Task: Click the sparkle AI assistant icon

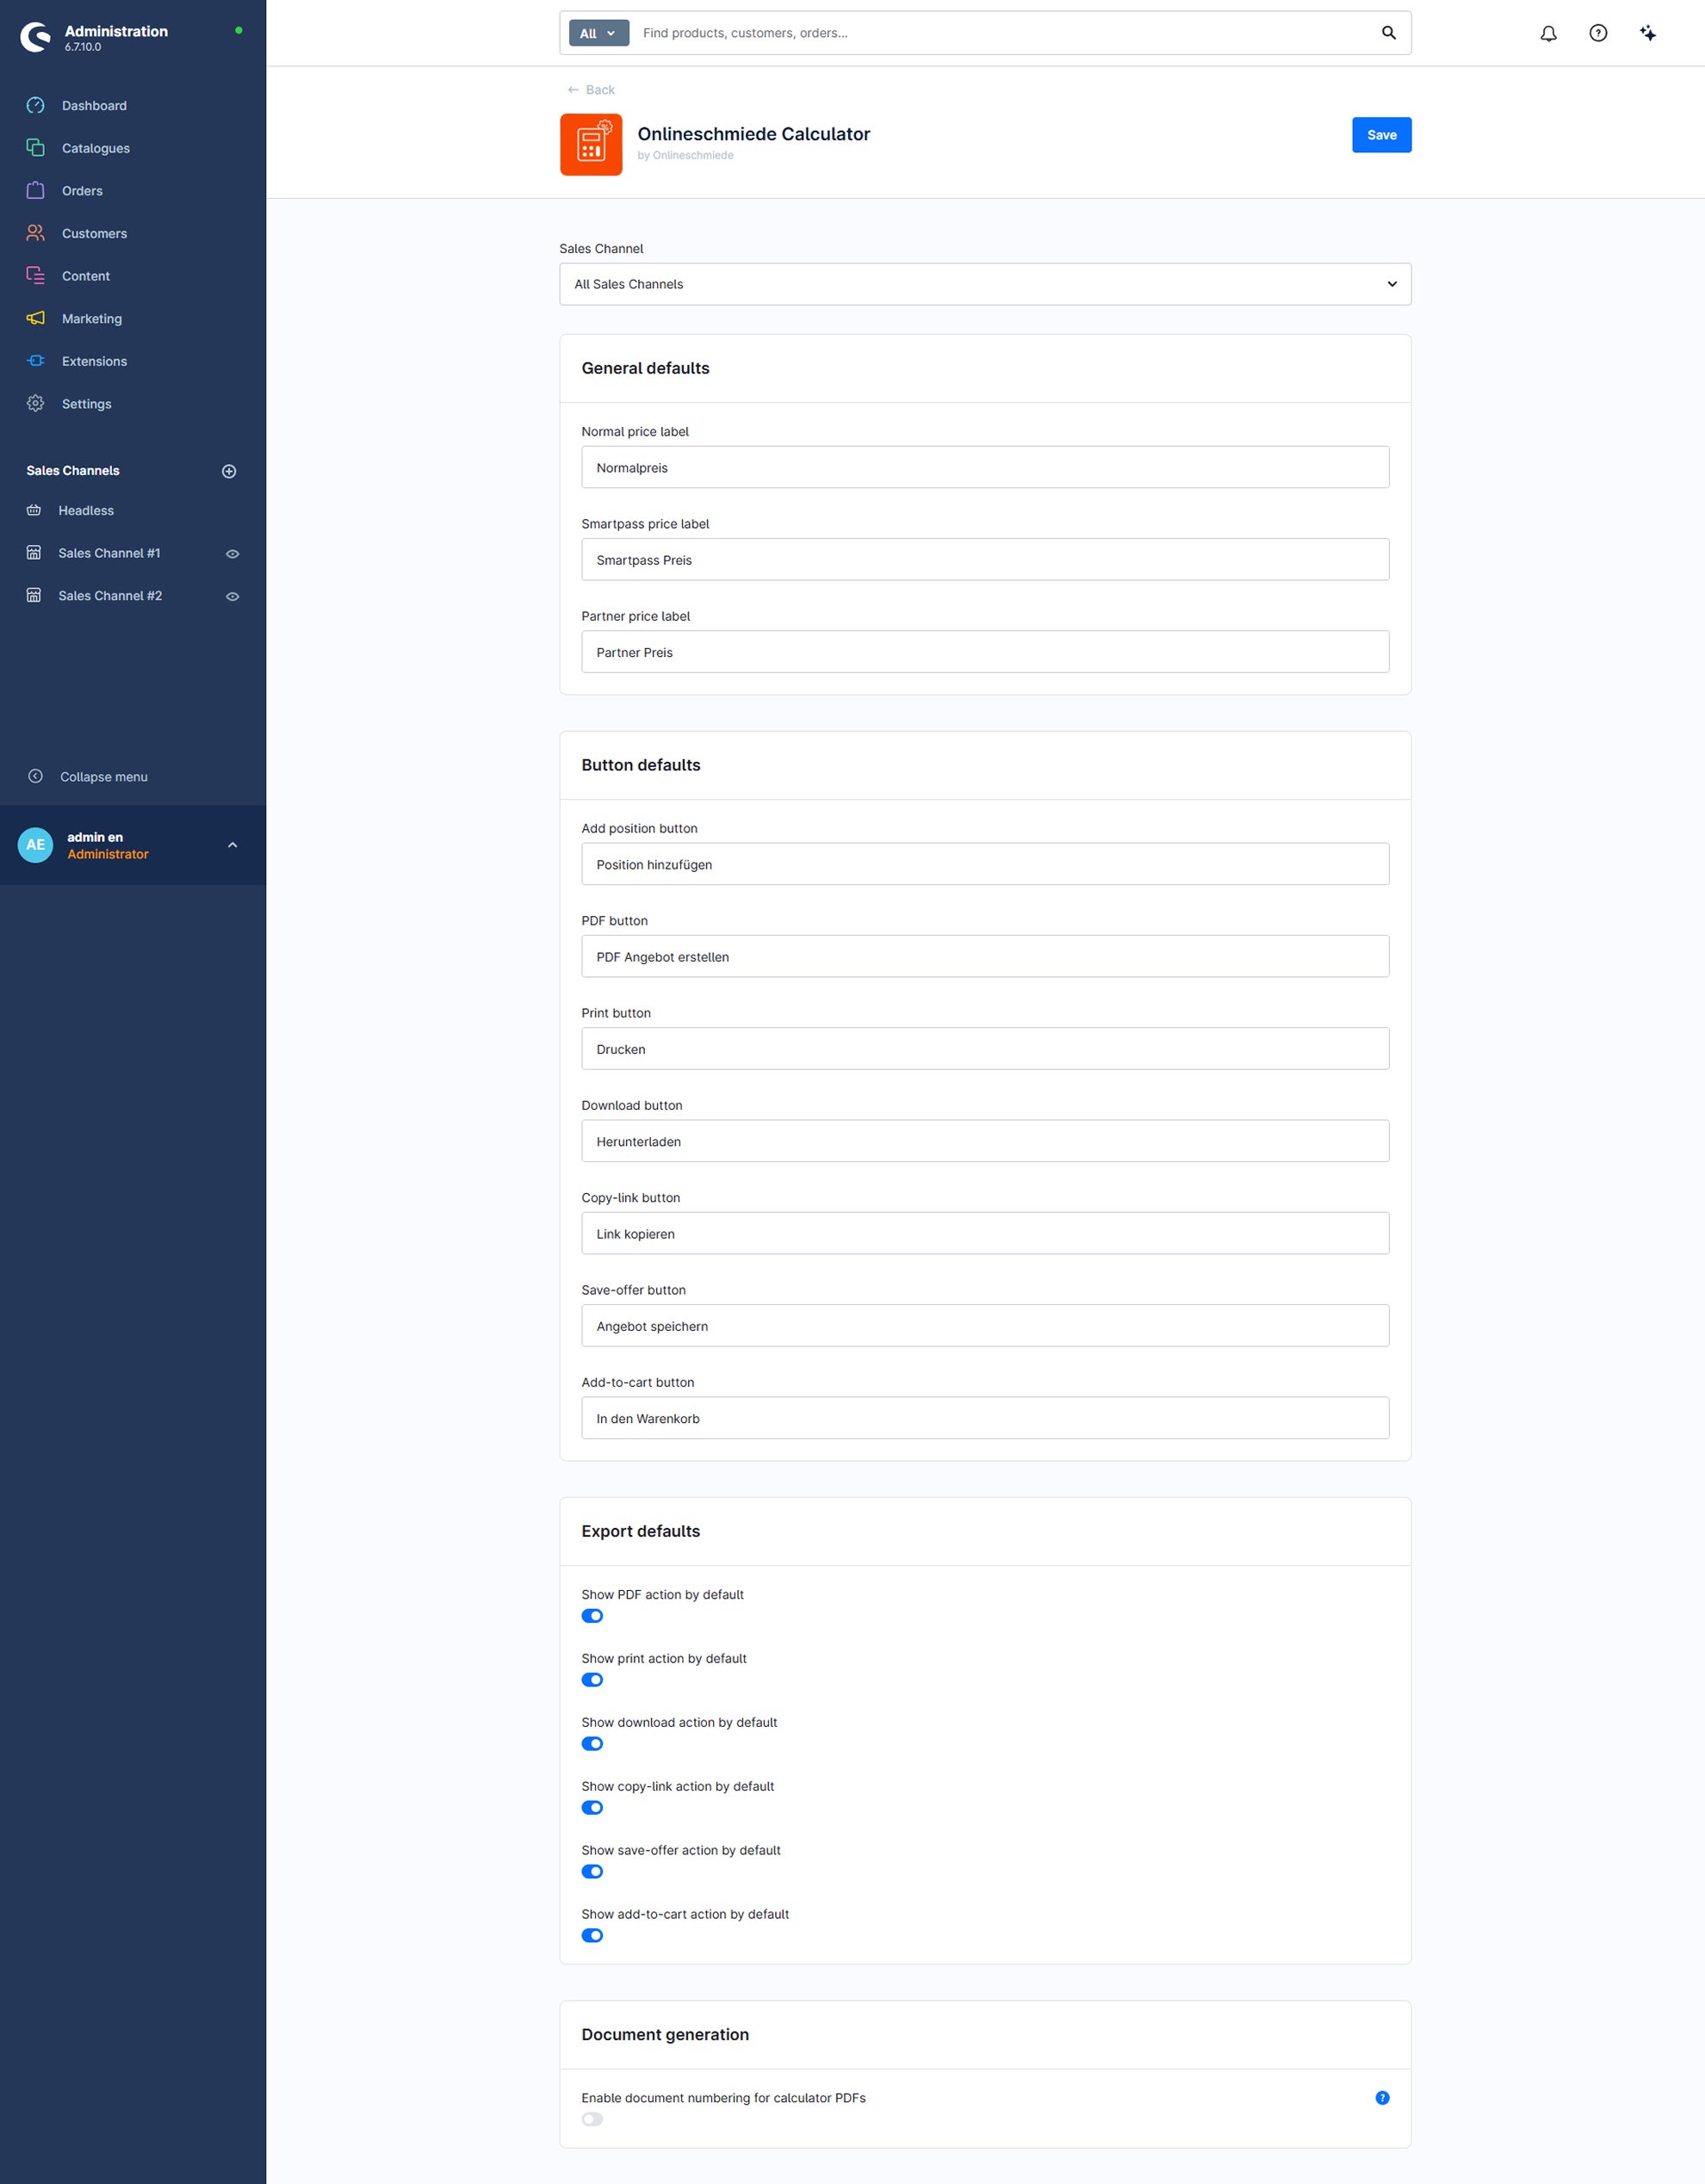Action: point(1648,33)
